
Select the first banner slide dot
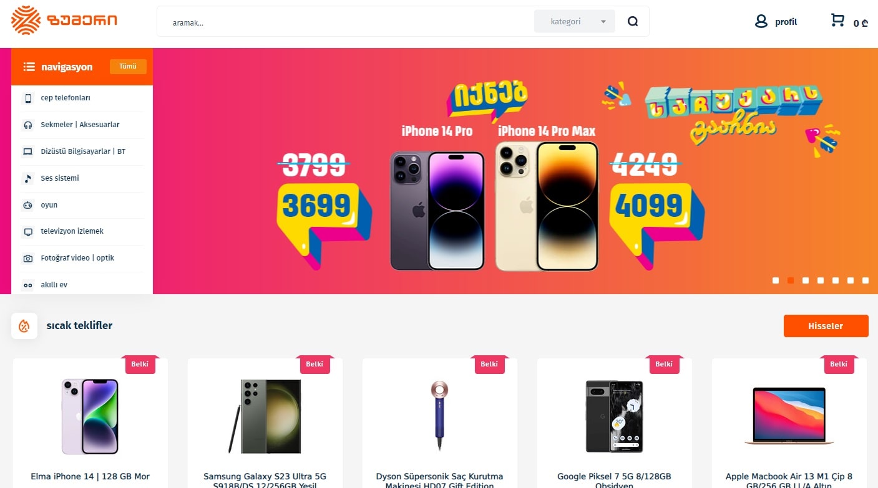776,280
